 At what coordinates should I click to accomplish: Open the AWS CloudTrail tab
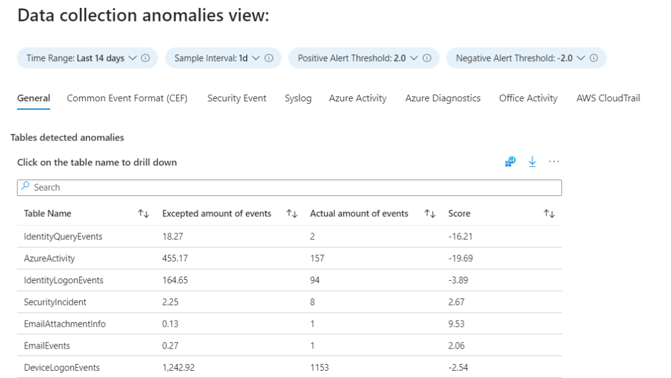tap(607, 98)
